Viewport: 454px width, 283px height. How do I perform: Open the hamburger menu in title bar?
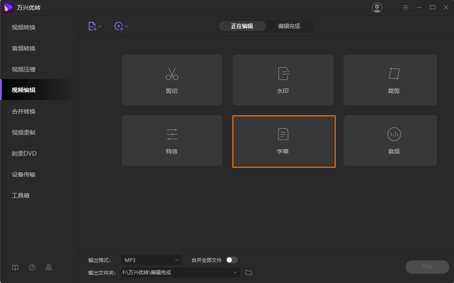coord(405,8)
